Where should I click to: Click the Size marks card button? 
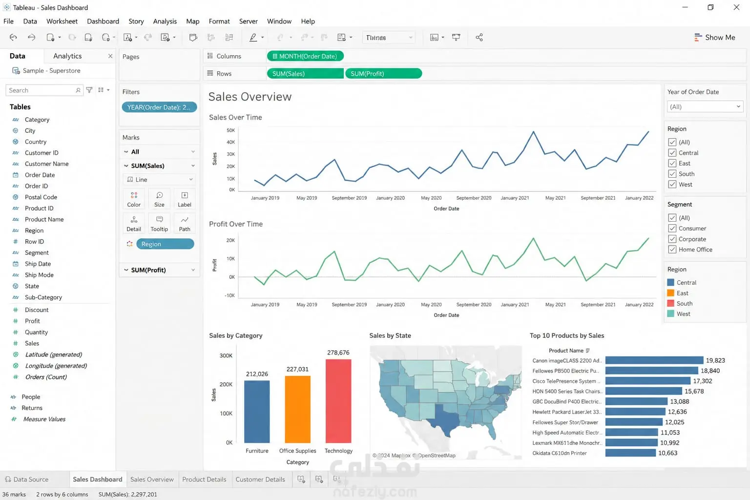coord(159,199)
